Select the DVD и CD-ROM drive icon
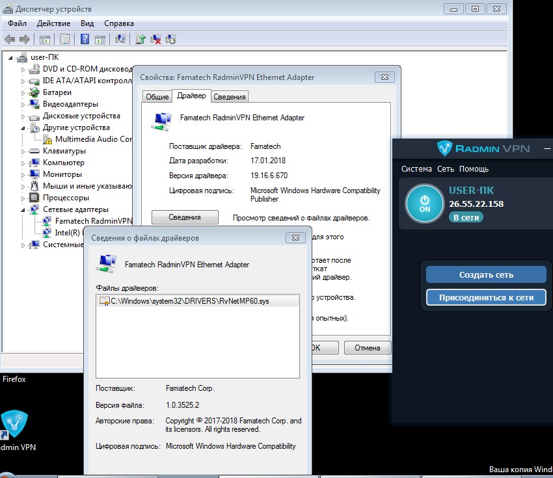 [x=34, y=69]
